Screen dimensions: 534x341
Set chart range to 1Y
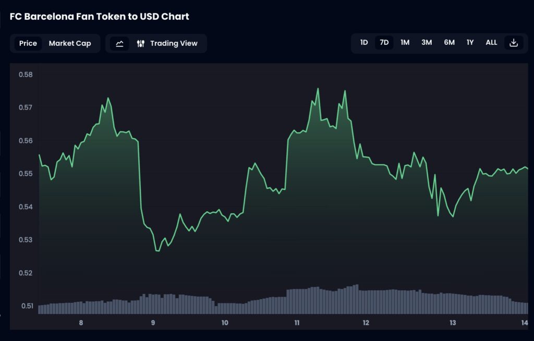470,43
